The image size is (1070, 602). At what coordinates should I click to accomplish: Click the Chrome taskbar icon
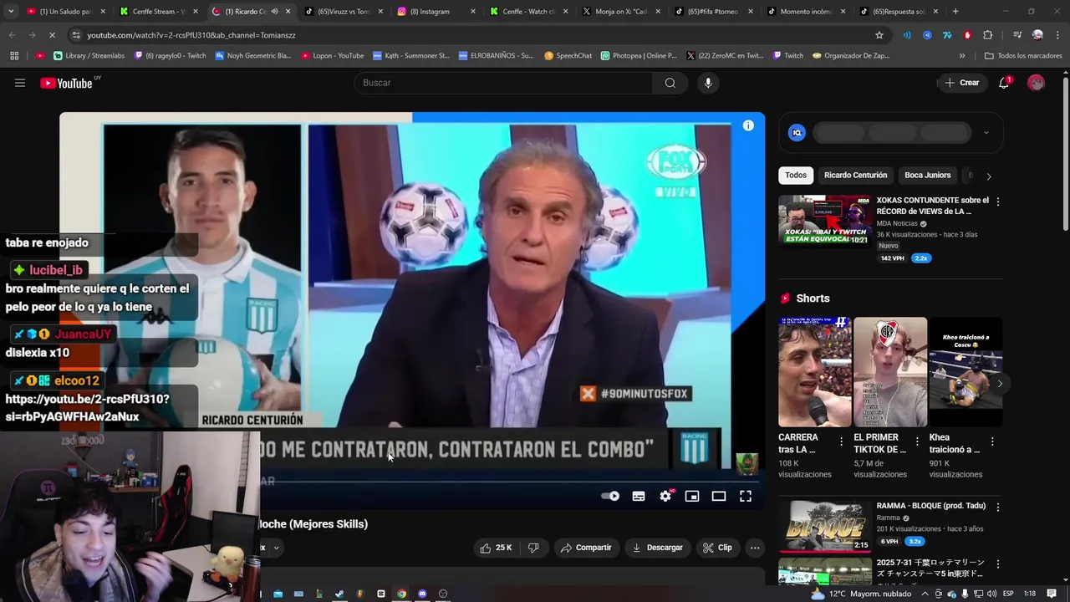pyautogui.click(x=401, y=594)
